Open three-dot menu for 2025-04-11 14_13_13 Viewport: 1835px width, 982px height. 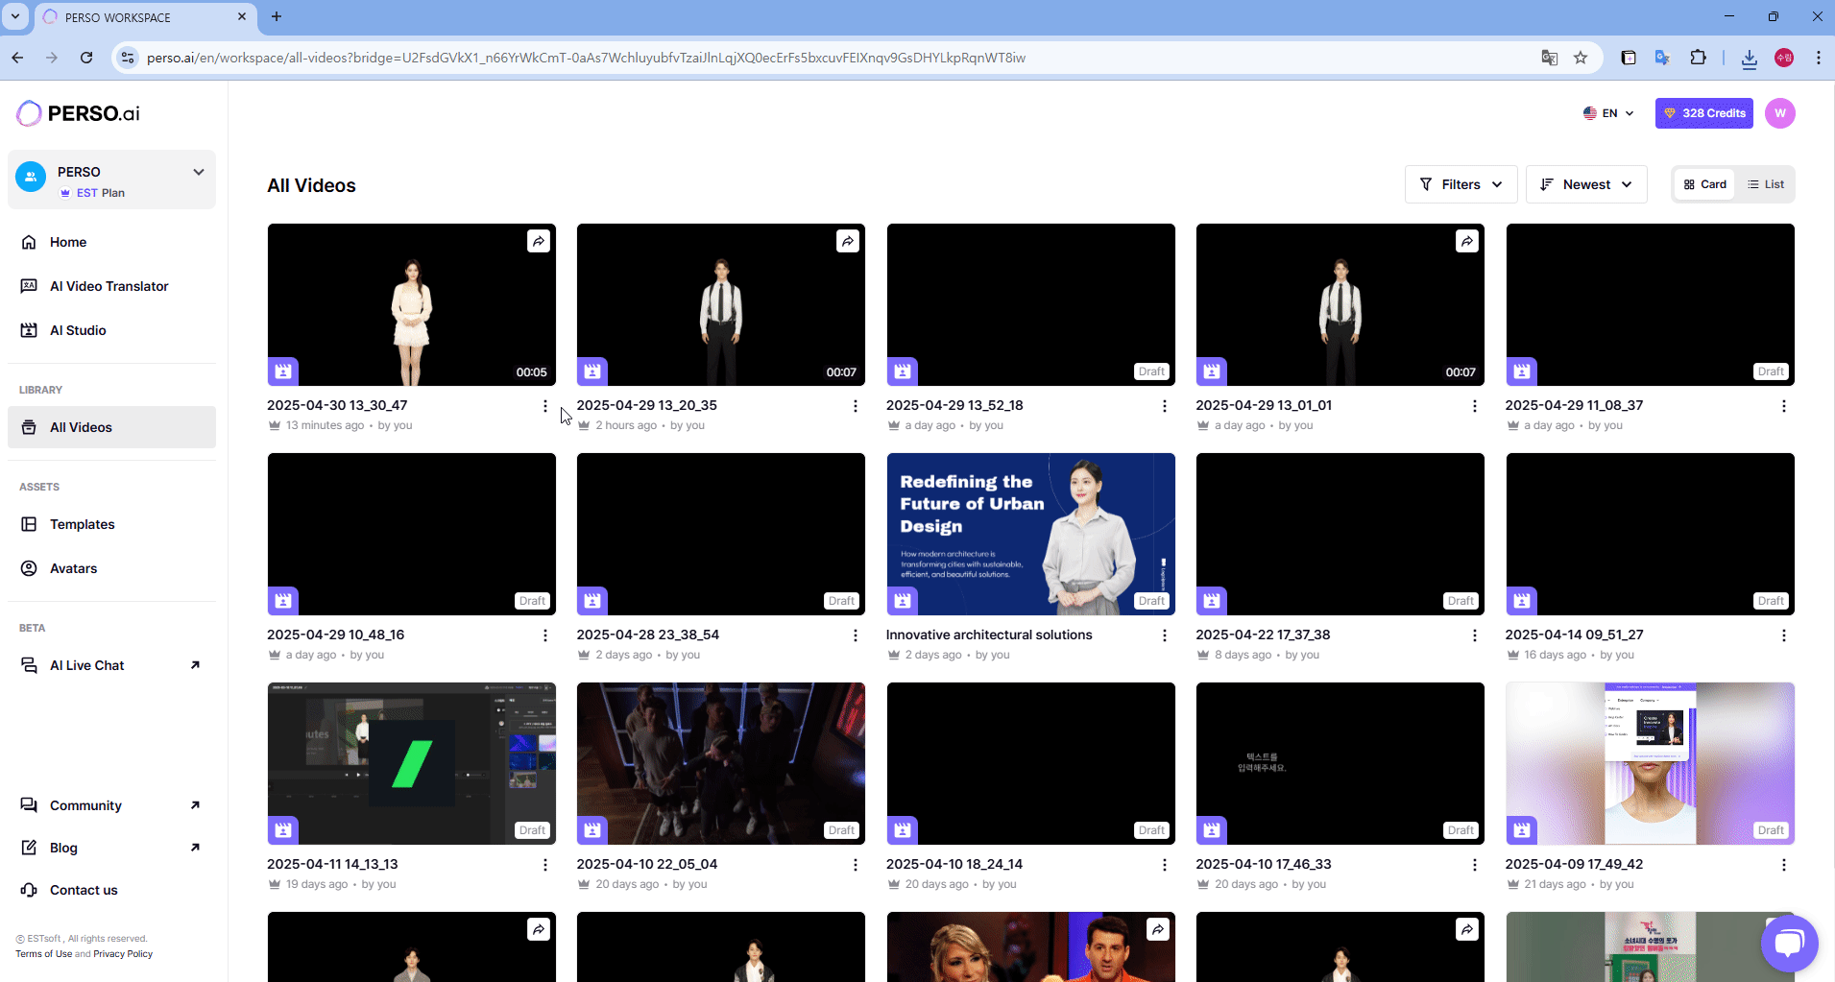(x=545, y=865)
